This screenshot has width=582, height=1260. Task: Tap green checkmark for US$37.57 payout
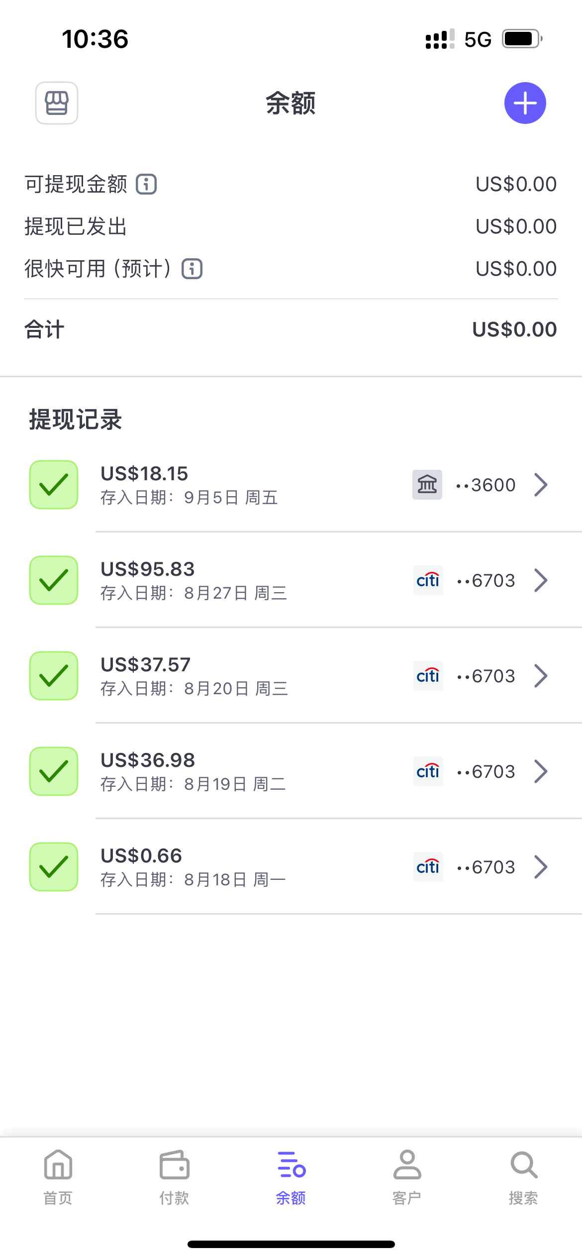(54, 676)
